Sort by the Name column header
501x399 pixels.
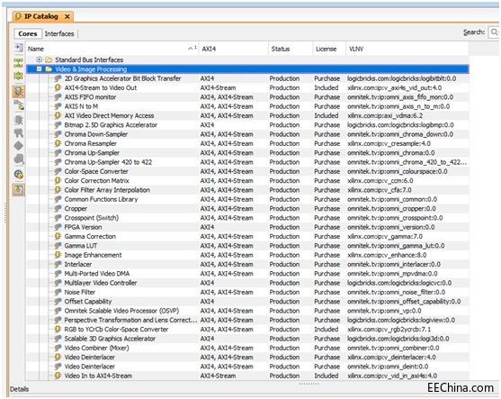112,49
